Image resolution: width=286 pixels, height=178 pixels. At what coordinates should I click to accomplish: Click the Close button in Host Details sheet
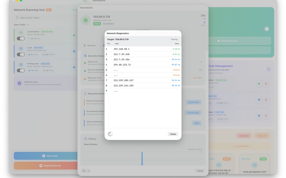coord(200,171)
